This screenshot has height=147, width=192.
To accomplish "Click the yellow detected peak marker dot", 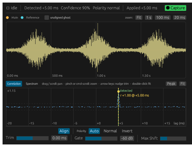I will click(x=118, y=91).
